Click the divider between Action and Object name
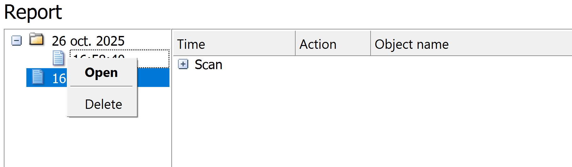The image size is (572, 167). coord(371,43)
